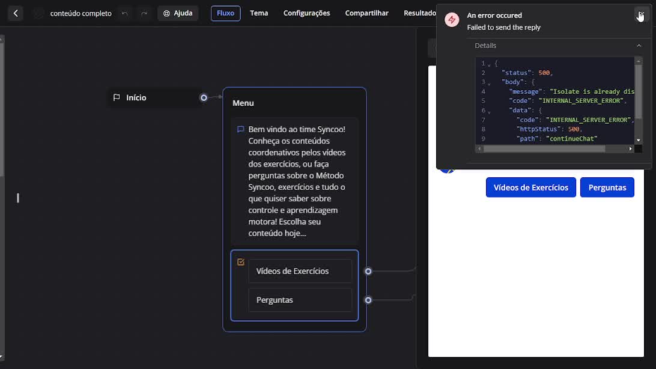The image size is (656, 369).
Task: Click the red lightning error icon
Action: click(452, 20)
